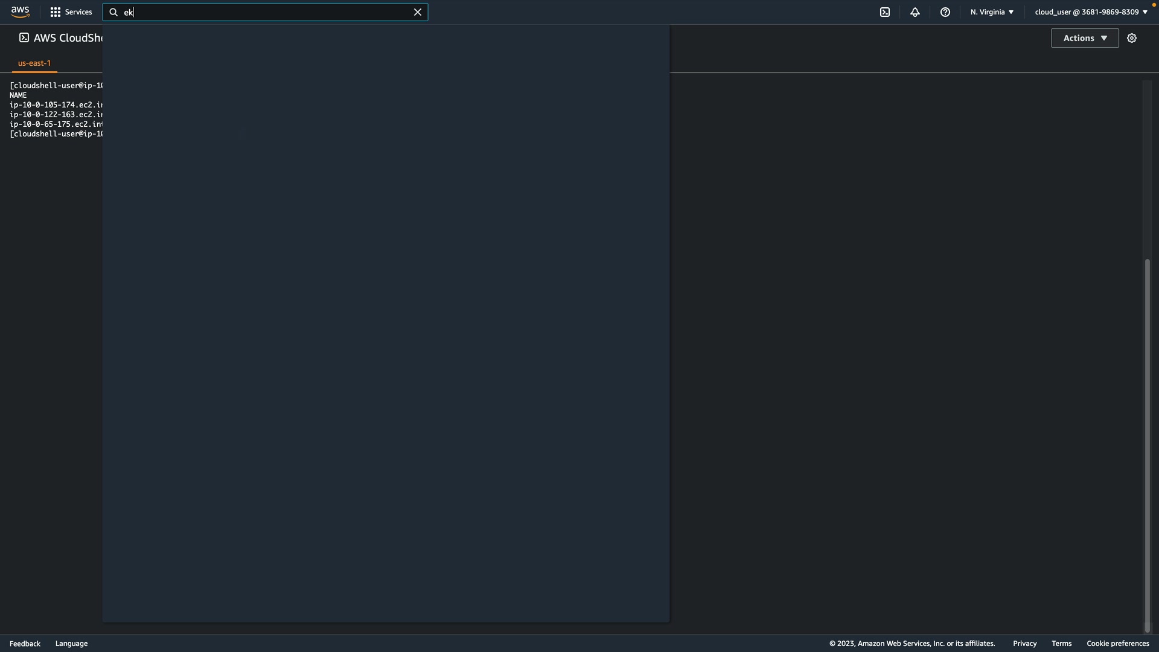This screenshot has width=1159, height=652.
Task: Select the us-east-1 terminal tab
Action: point(34,63)
